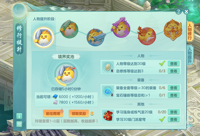The width and height of the screenshot is (200, 136).
Task: Select the first-stage chick with silver sword
Action: coord(43,37)
